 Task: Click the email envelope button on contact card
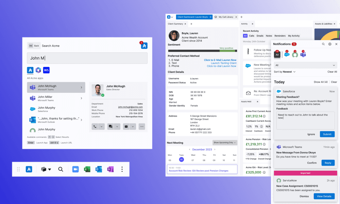click(x=126, y=126)
